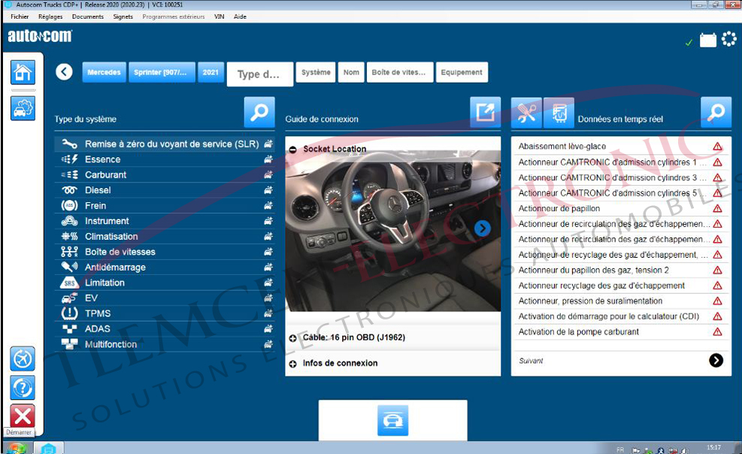Select the Climatisation system type
Image resolution: width=742 pixels, height=454 pixels.
[165, 237]
